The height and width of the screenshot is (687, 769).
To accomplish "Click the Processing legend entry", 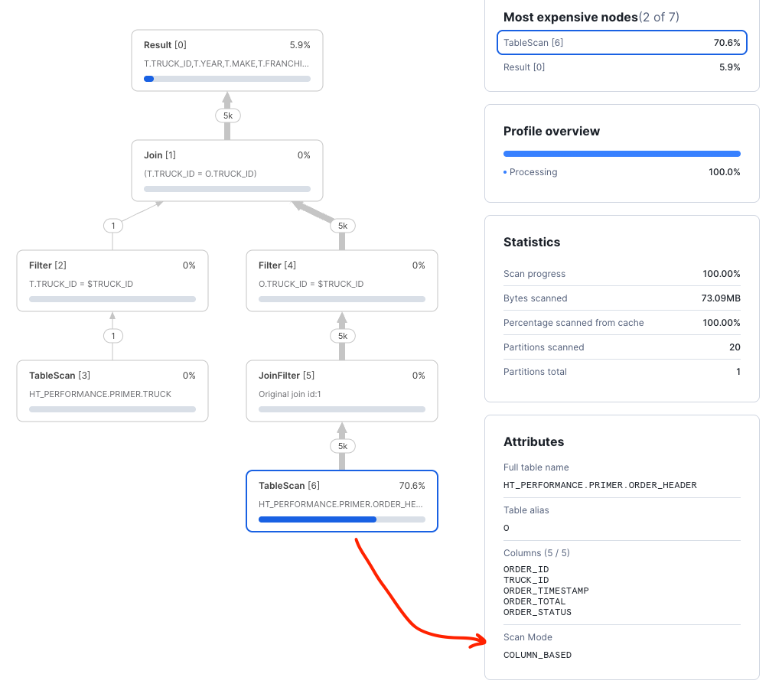I will [x=533, y=172].
